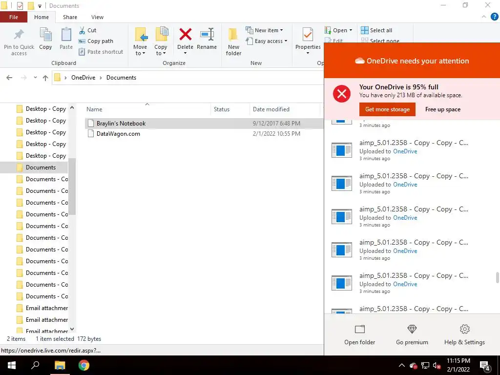Rename the selected item

click(207, 39)
